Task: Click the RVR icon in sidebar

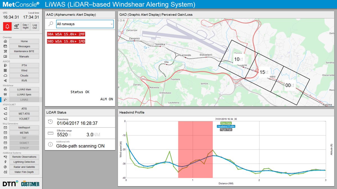Action: pos(5,81)
